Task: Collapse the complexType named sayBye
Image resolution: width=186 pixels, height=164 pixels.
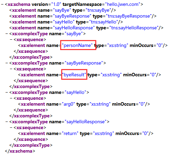Action: tap(7, 34)
